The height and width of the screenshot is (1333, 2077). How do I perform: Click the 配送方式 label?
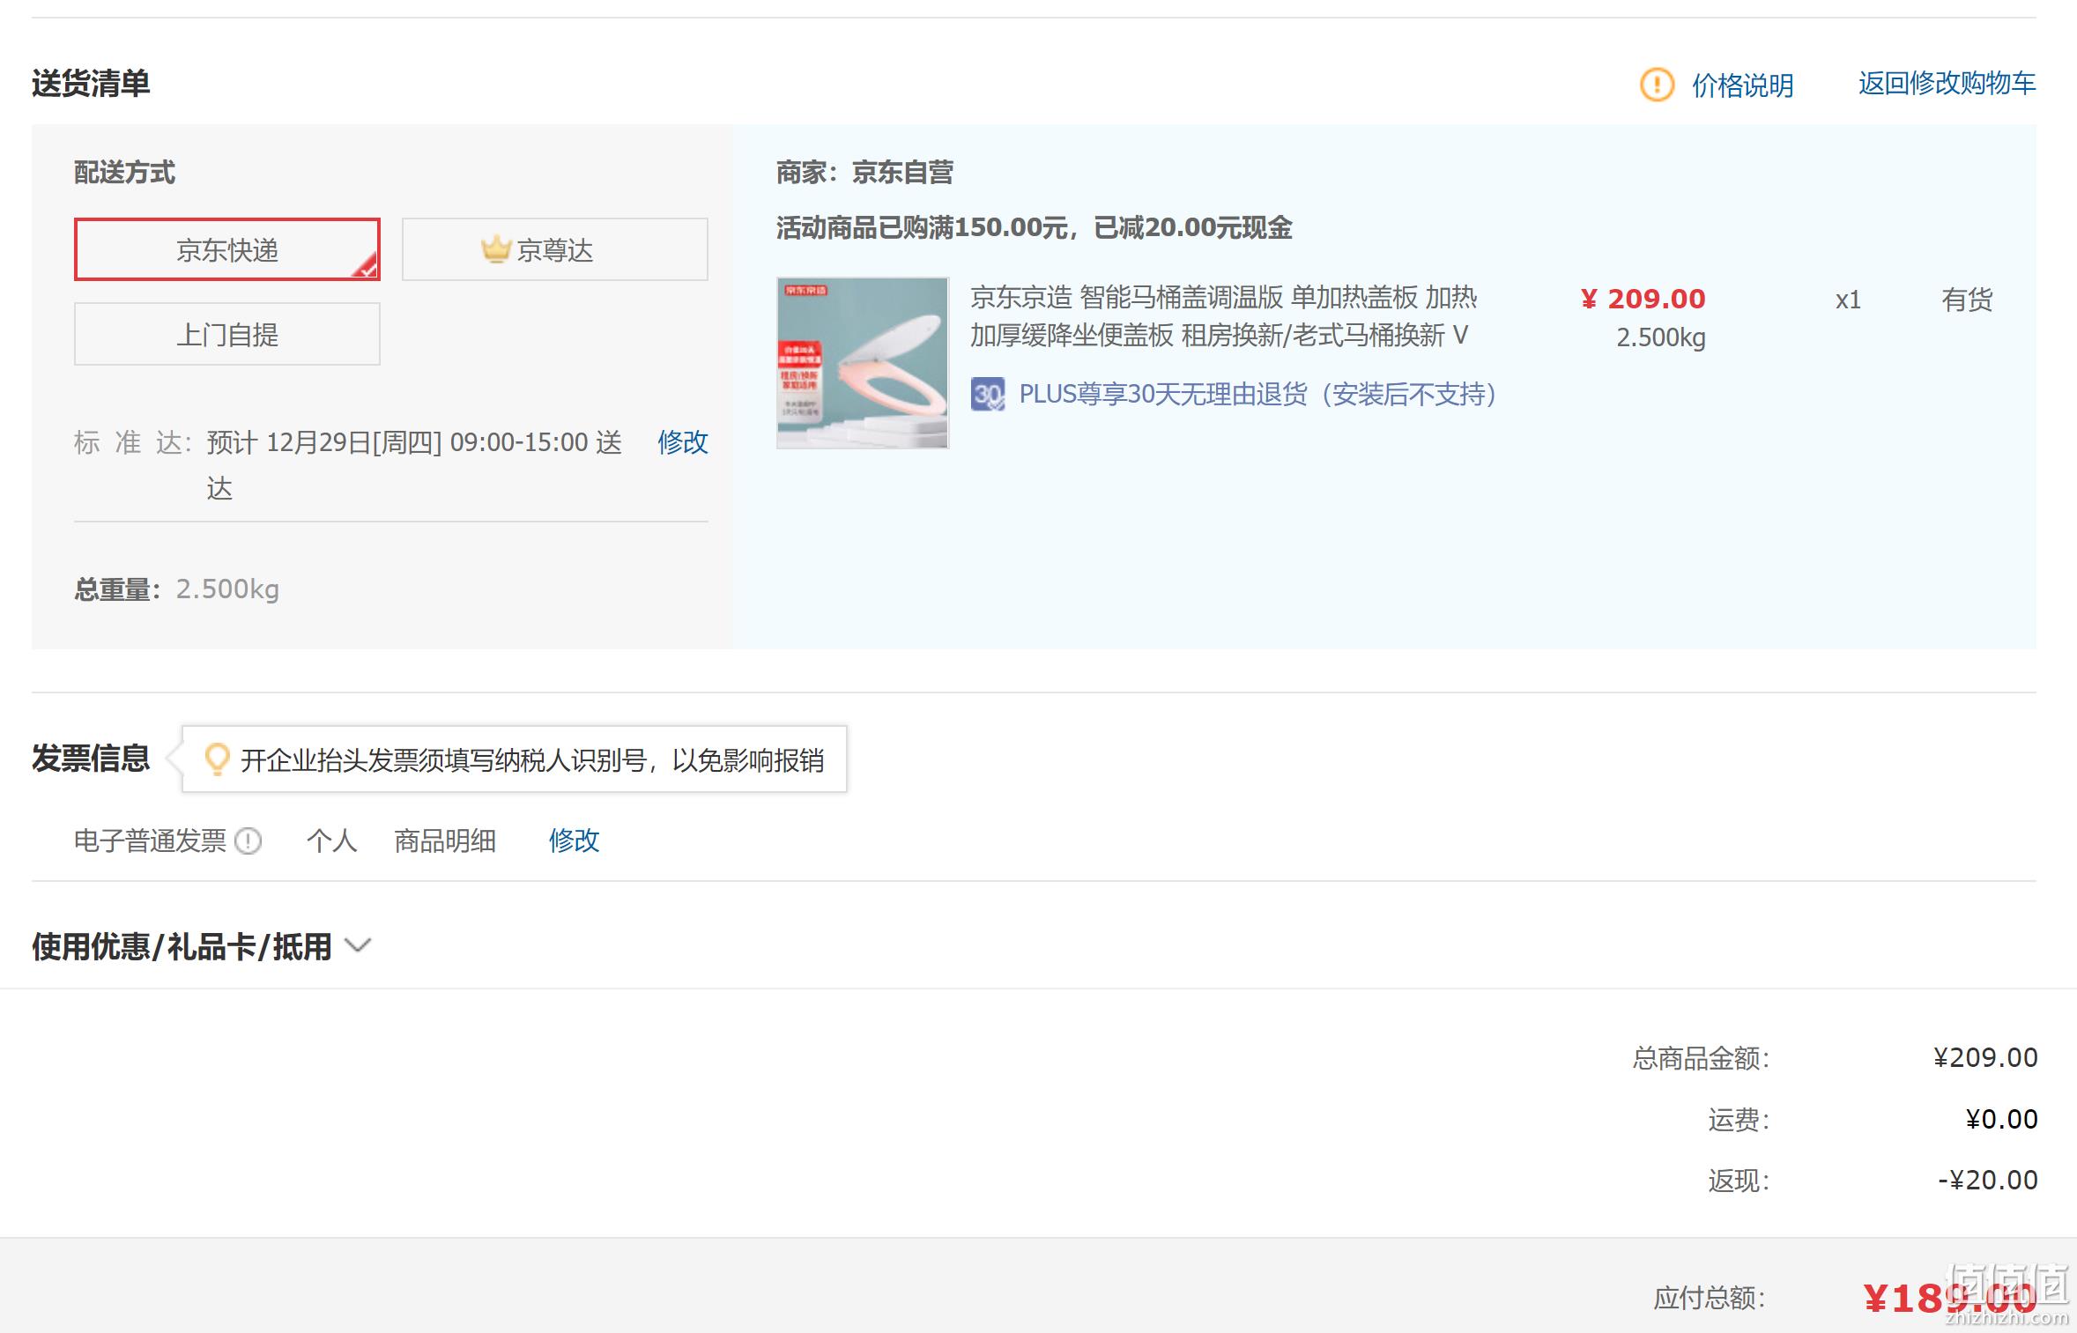[124, 173]
